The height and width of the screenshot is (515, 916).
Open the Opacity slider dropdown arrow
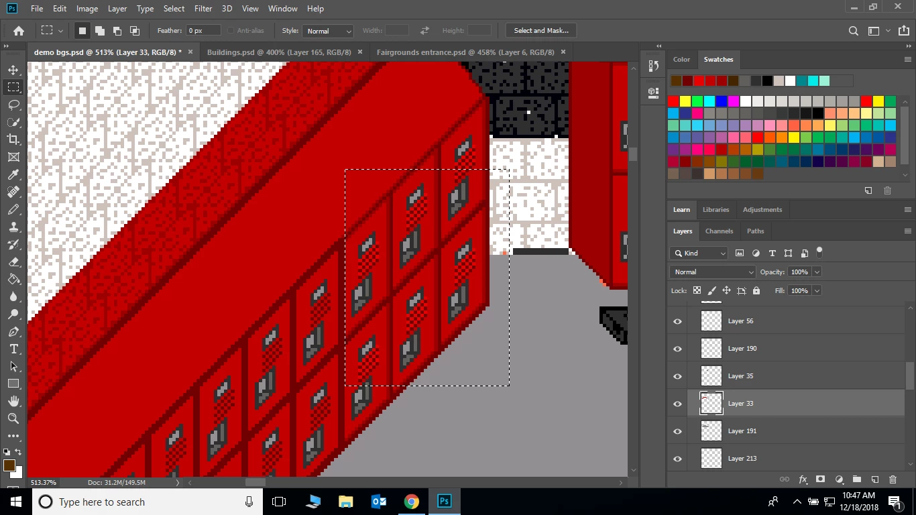click(817, 272)
